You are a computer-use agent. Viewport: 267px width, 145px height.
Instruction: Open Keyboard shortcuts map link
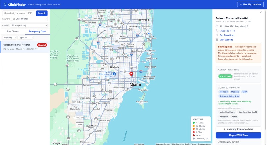click(x=163, y=144)
